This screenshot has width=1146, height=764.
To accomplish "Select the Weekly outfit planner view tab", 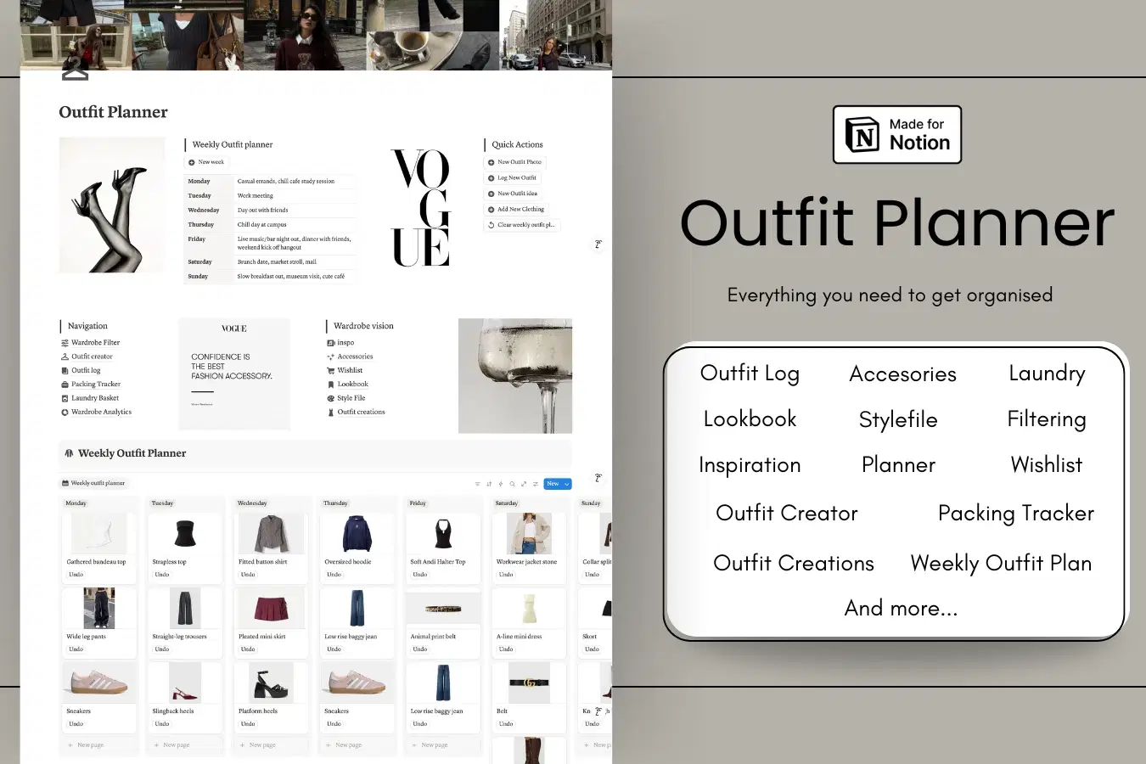I will [x=93, y=483].
